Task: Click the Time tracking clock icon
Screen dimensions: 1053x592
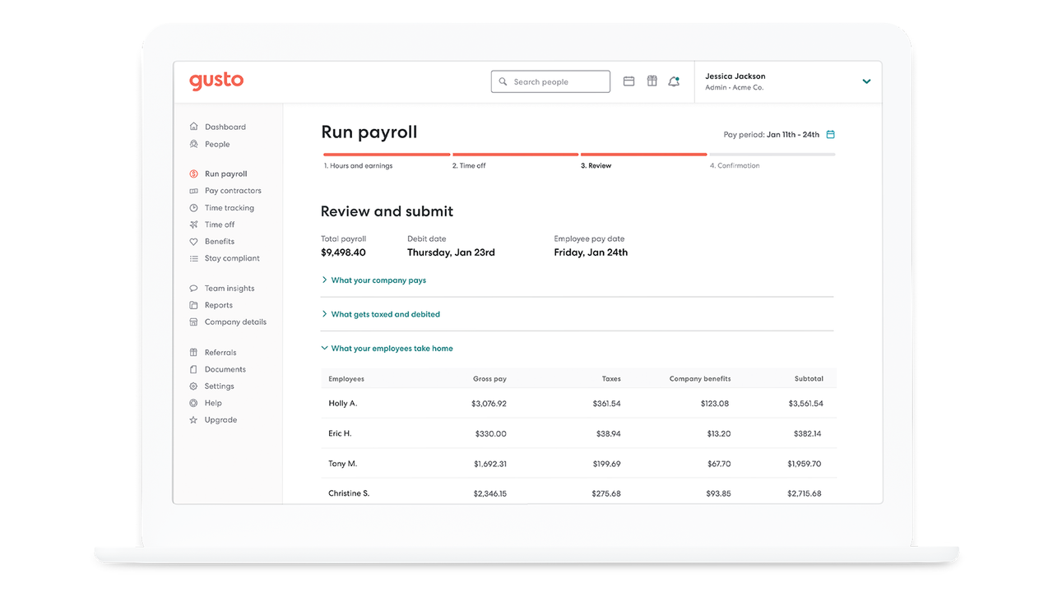Action: [x=194, y=208]
